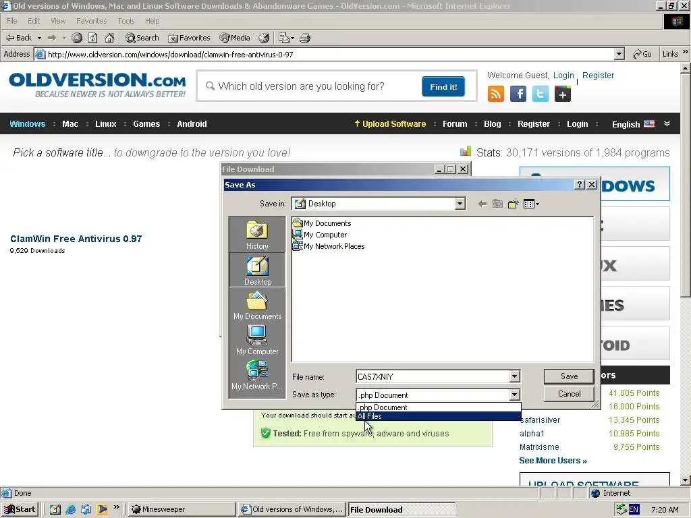Select My Computer in places bar
The image size is (691, 518).
[x=257, y=340]
